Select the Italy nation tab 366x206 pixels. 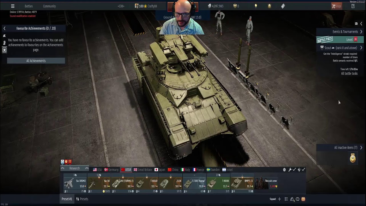coord(185,170)
